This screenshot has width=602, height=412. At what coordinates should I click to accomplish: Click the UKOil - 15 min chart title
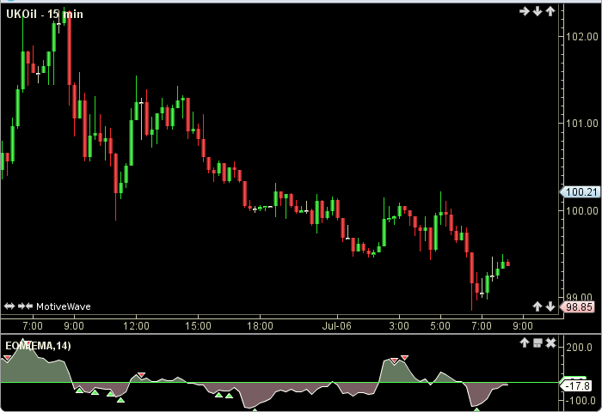[x=45, y=15]
